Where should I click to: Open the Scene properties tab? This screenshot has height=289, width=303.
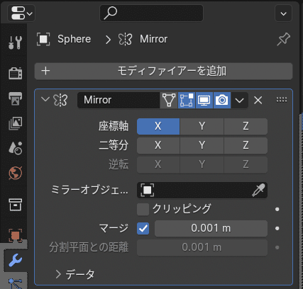15,148
